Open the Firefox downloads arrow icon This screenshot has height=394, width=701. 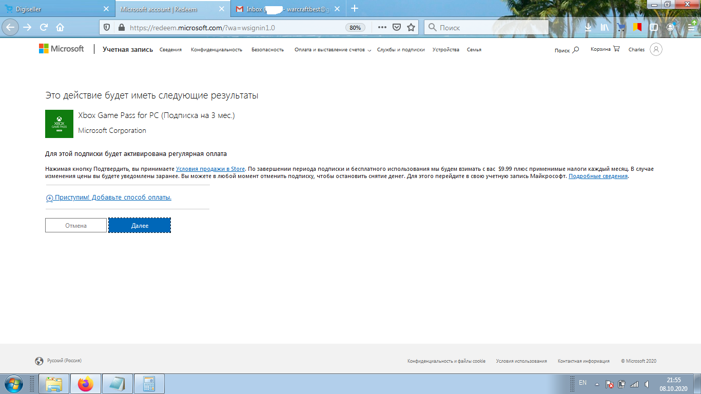[x=588, y=28]
